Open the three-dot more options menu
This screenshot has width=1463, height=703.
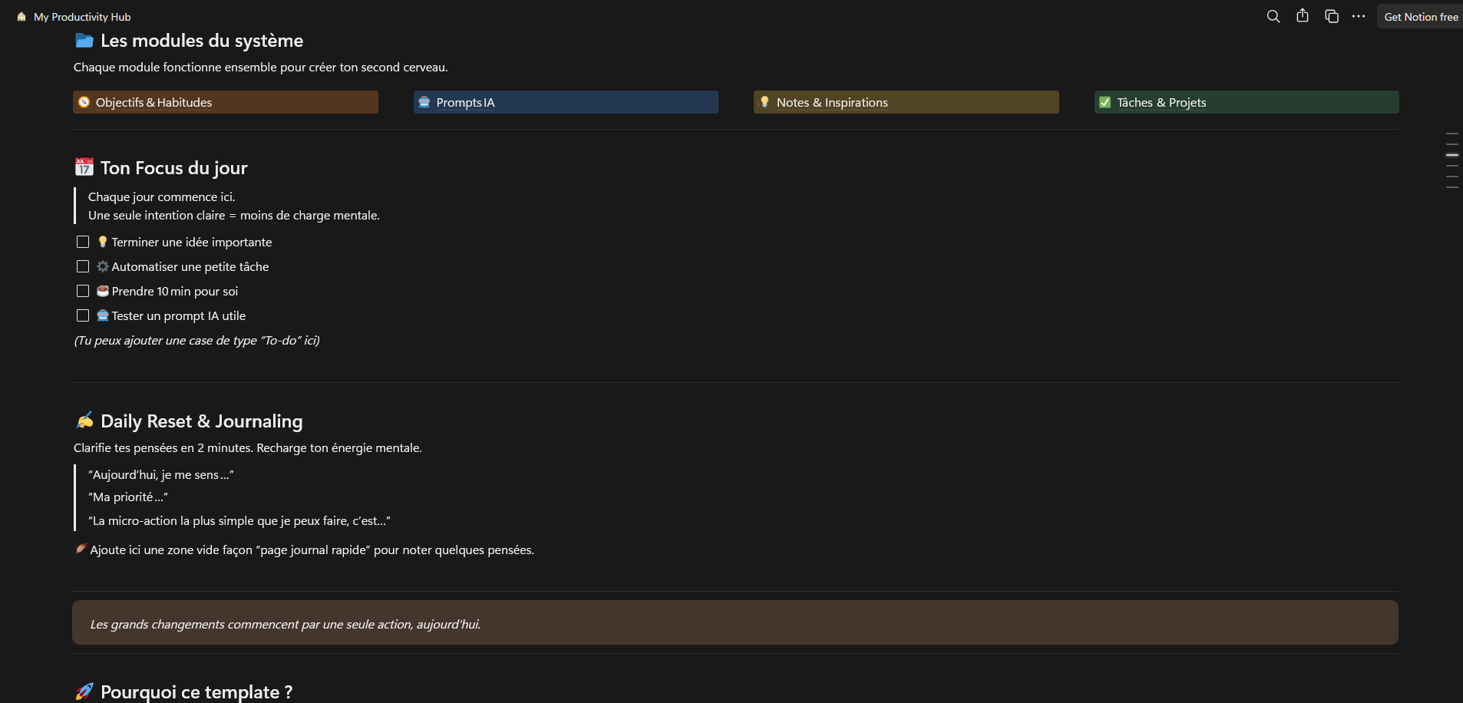pyautogui.click(x=1359, y=16)
